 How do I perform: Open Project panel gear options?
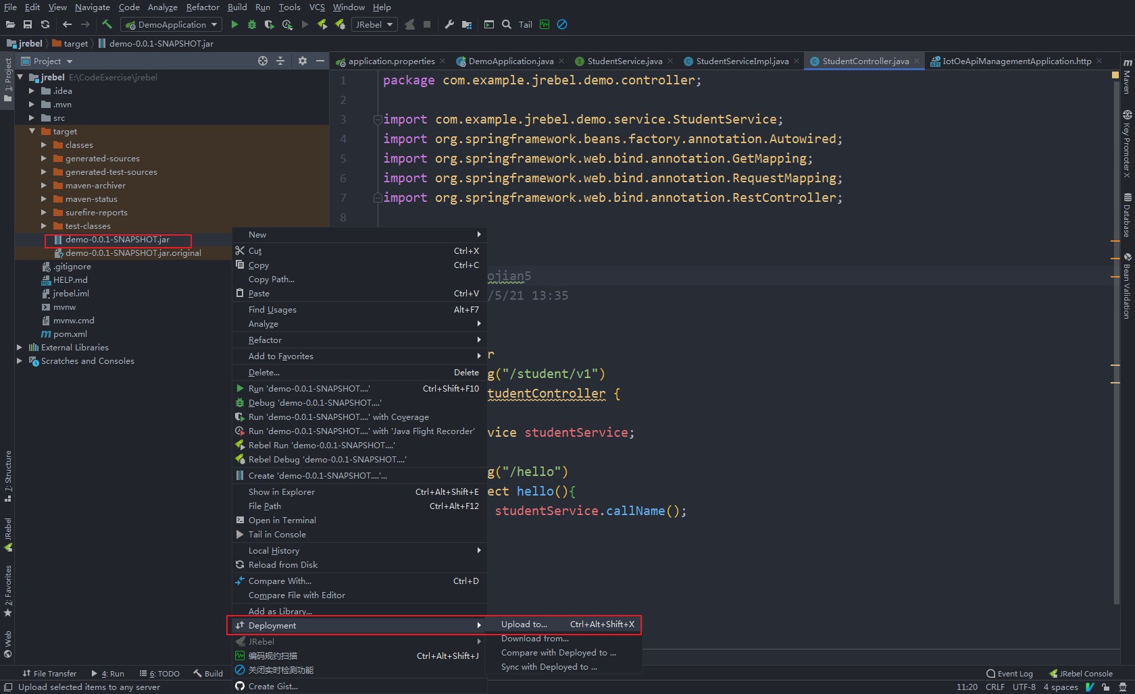(303, 61)
